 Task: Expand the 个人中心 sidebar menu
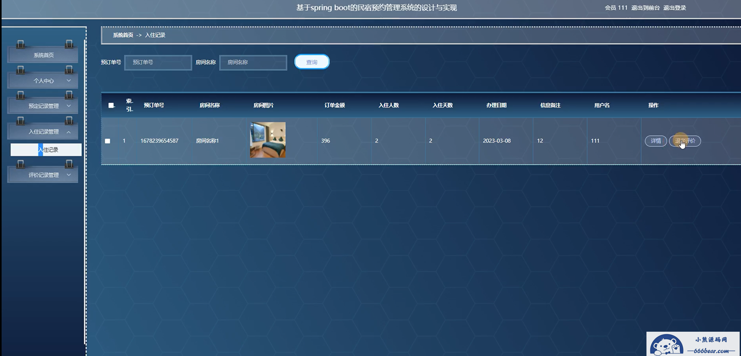43,81
